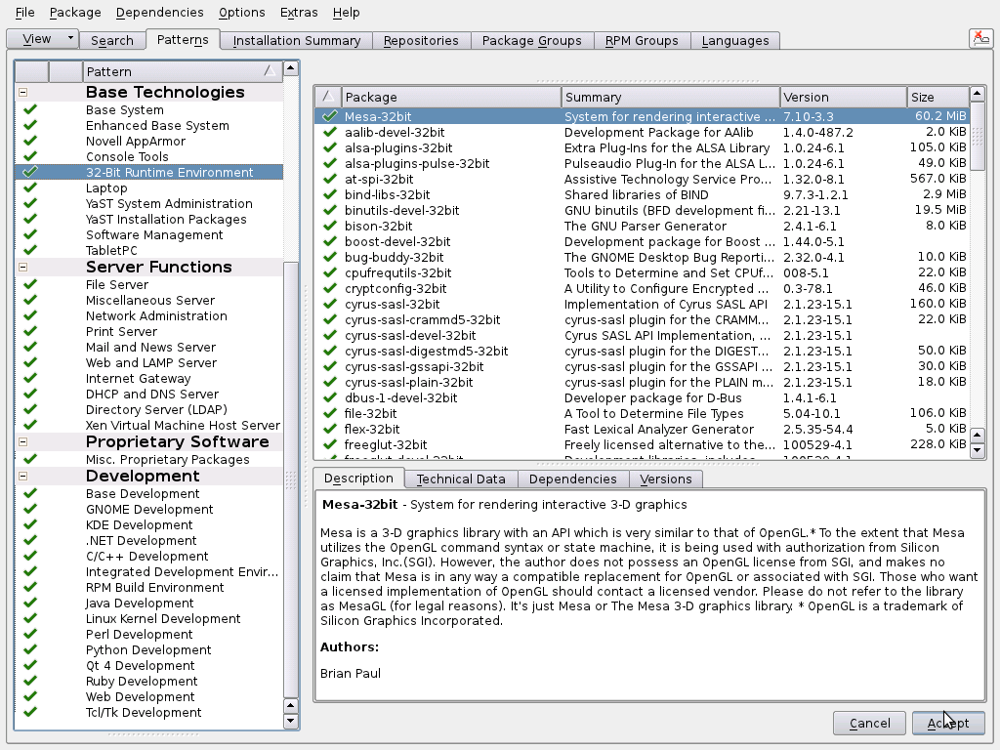Click the status checkmark icon for aalib-devel-32bit
This screenshot has height=750, width=1000.
(x=329, y=132)
